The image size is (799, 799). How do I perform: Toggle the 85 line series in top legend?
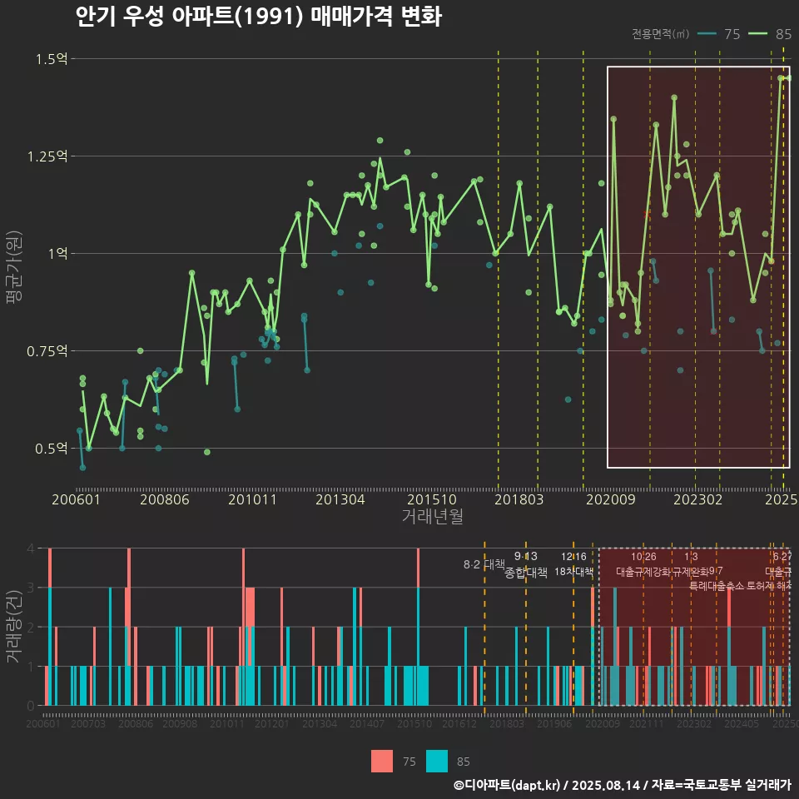point(770,34)
